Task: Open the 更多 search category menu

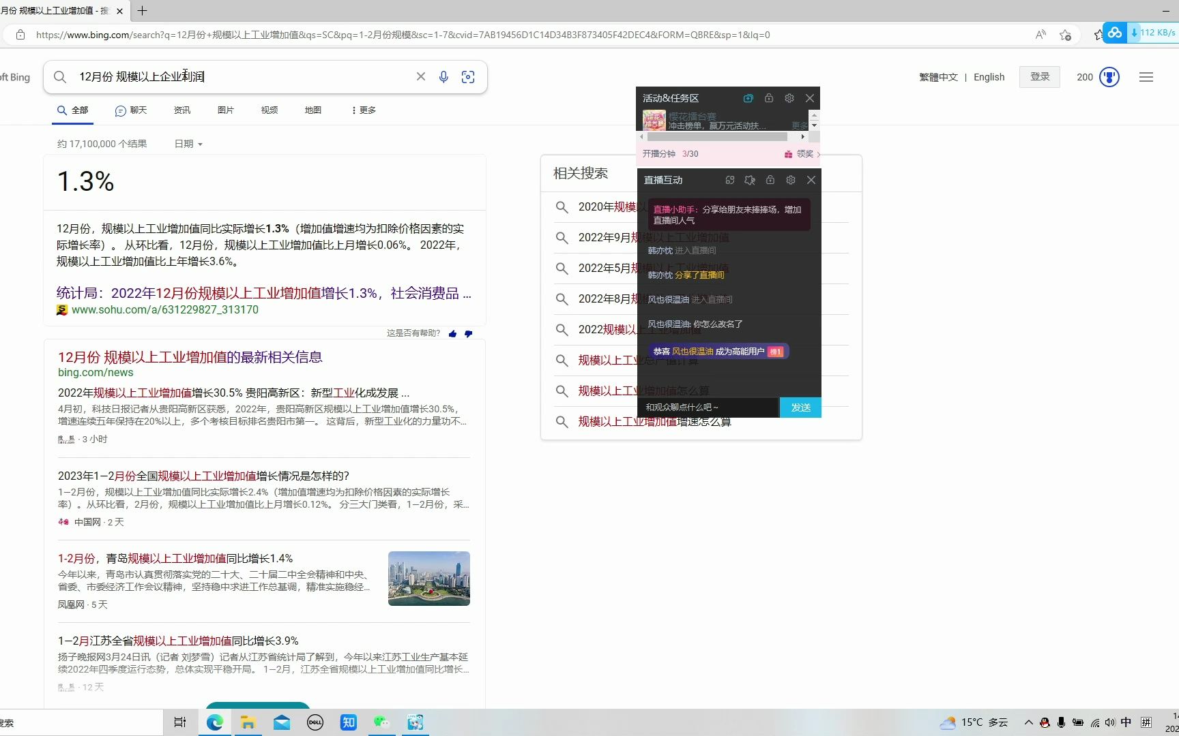Action: coord(364,110)
